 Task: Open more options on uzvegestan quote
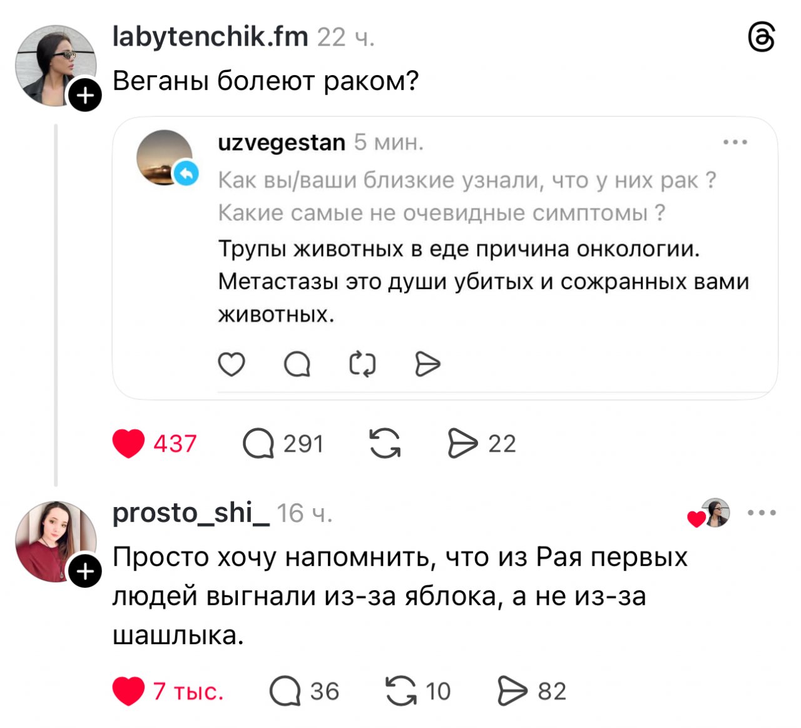point(735,143)
